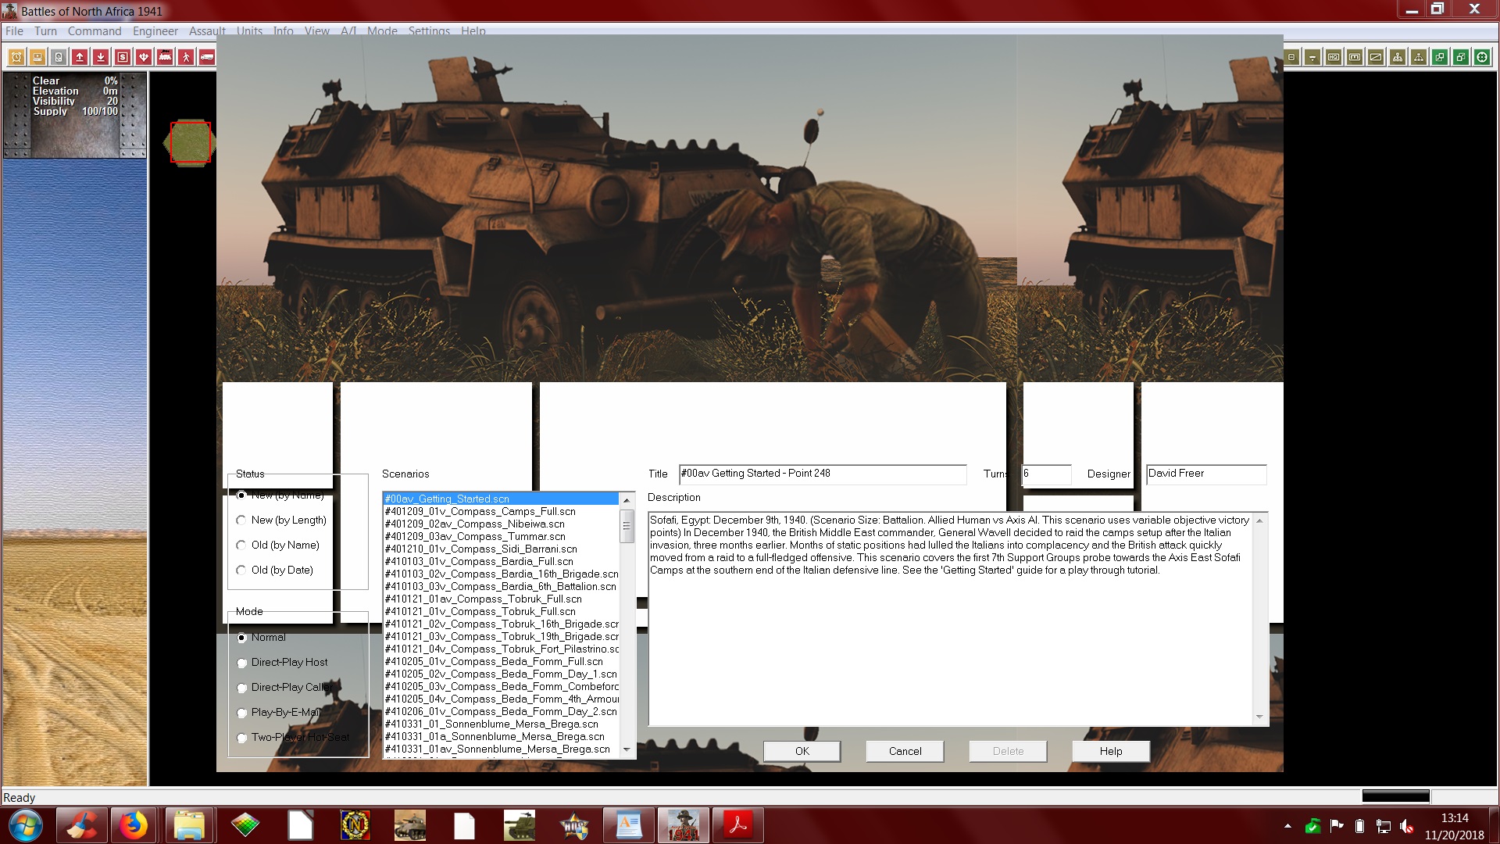Select Old (by Date) sort option
Screen dimensions: 1500x844
point(274,570)
